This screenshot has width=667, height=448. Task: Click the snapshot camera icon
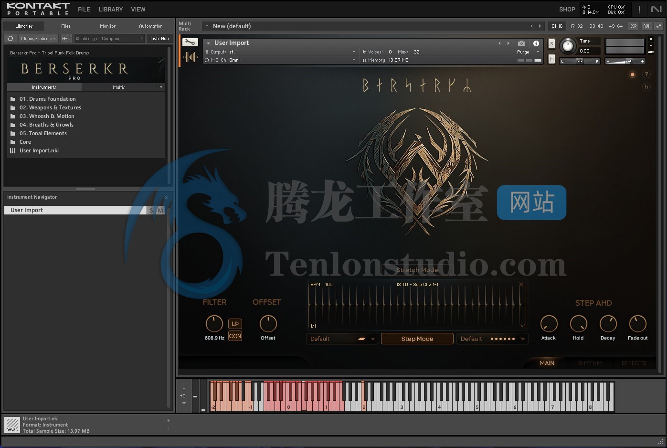(x=521, y=43)
